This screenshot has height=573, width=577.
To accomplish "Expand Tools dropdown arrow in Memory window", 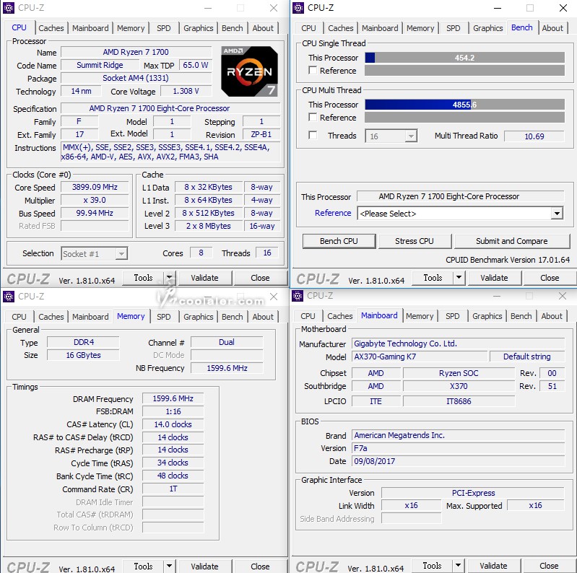I will [169, 566].
